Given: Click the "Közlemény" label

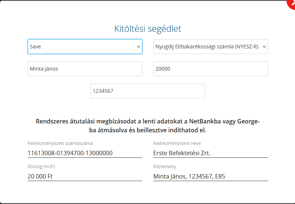Looking at the screenshot, I should click(x=165, y=167).
